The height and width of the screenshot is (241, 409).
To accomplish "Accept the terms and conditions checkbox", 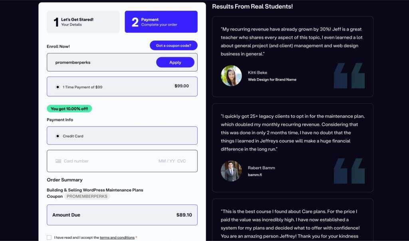I will click(49, 237).
